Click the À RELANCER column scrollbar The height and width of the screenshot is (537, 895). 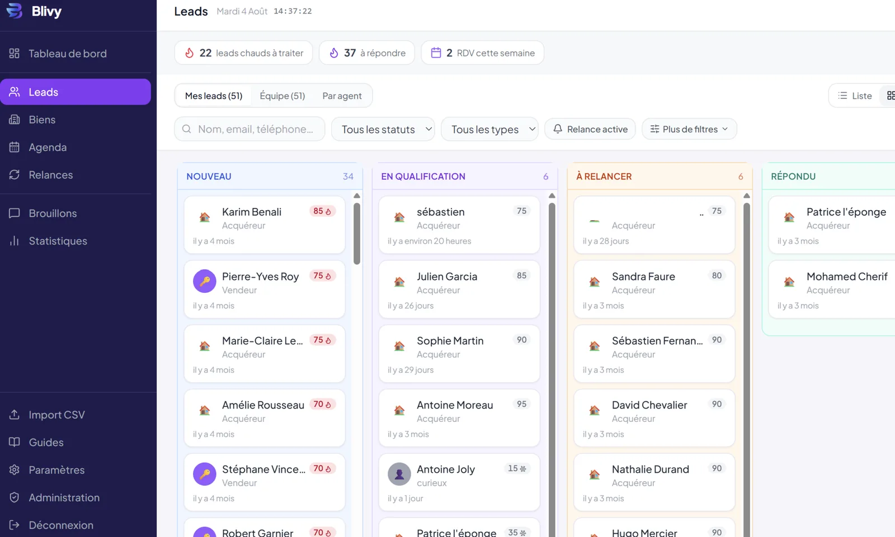click(x=747, y=369)
